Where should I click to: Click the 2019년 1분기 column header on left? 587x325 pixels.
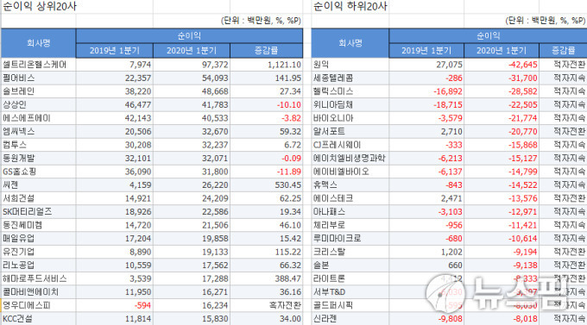point(115,51)
